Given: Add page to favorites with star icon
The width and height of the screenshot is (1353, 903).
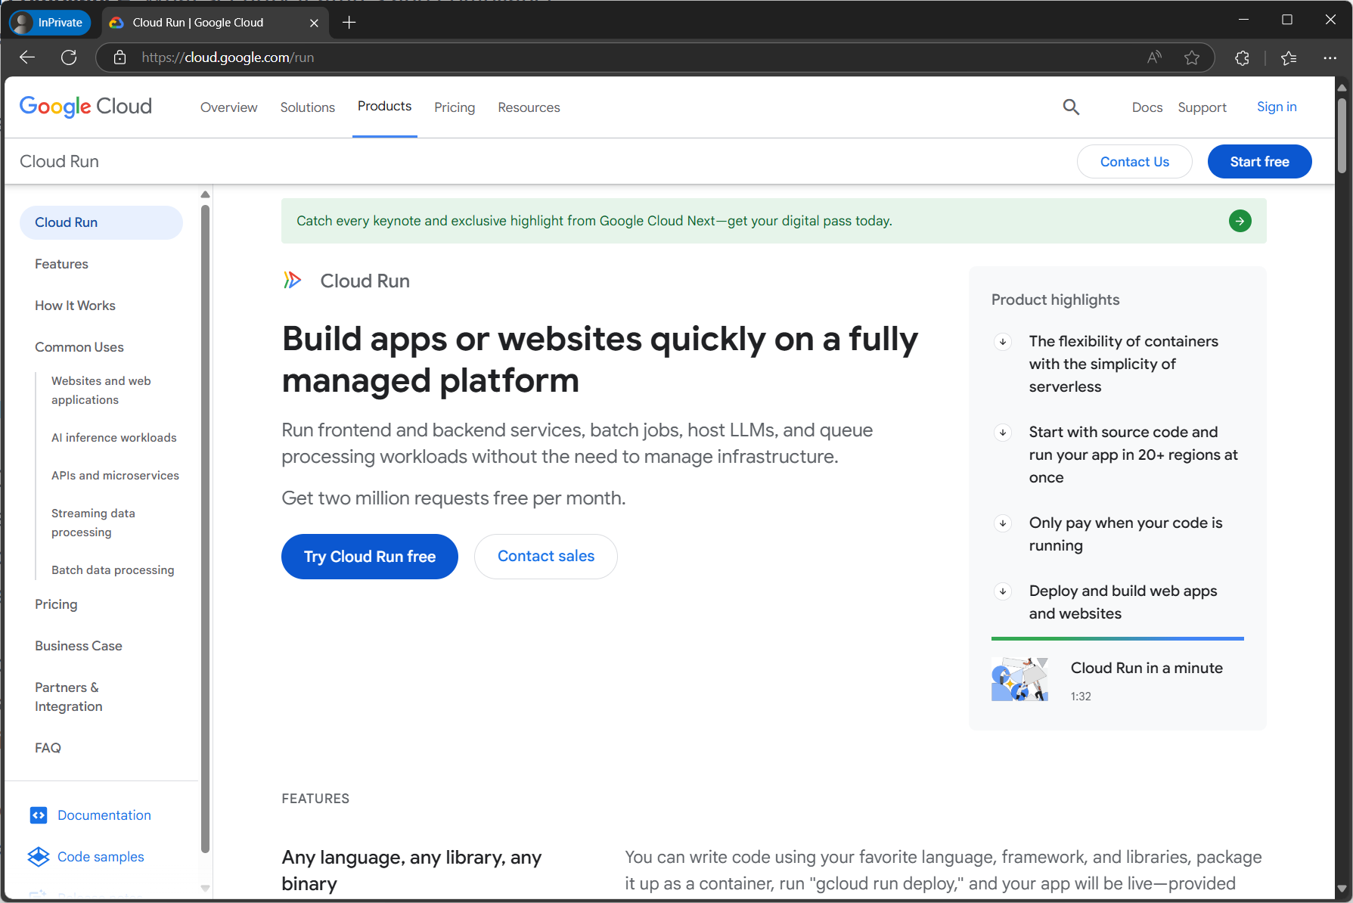Looking at the screenshot, I should coord(1193,57).
